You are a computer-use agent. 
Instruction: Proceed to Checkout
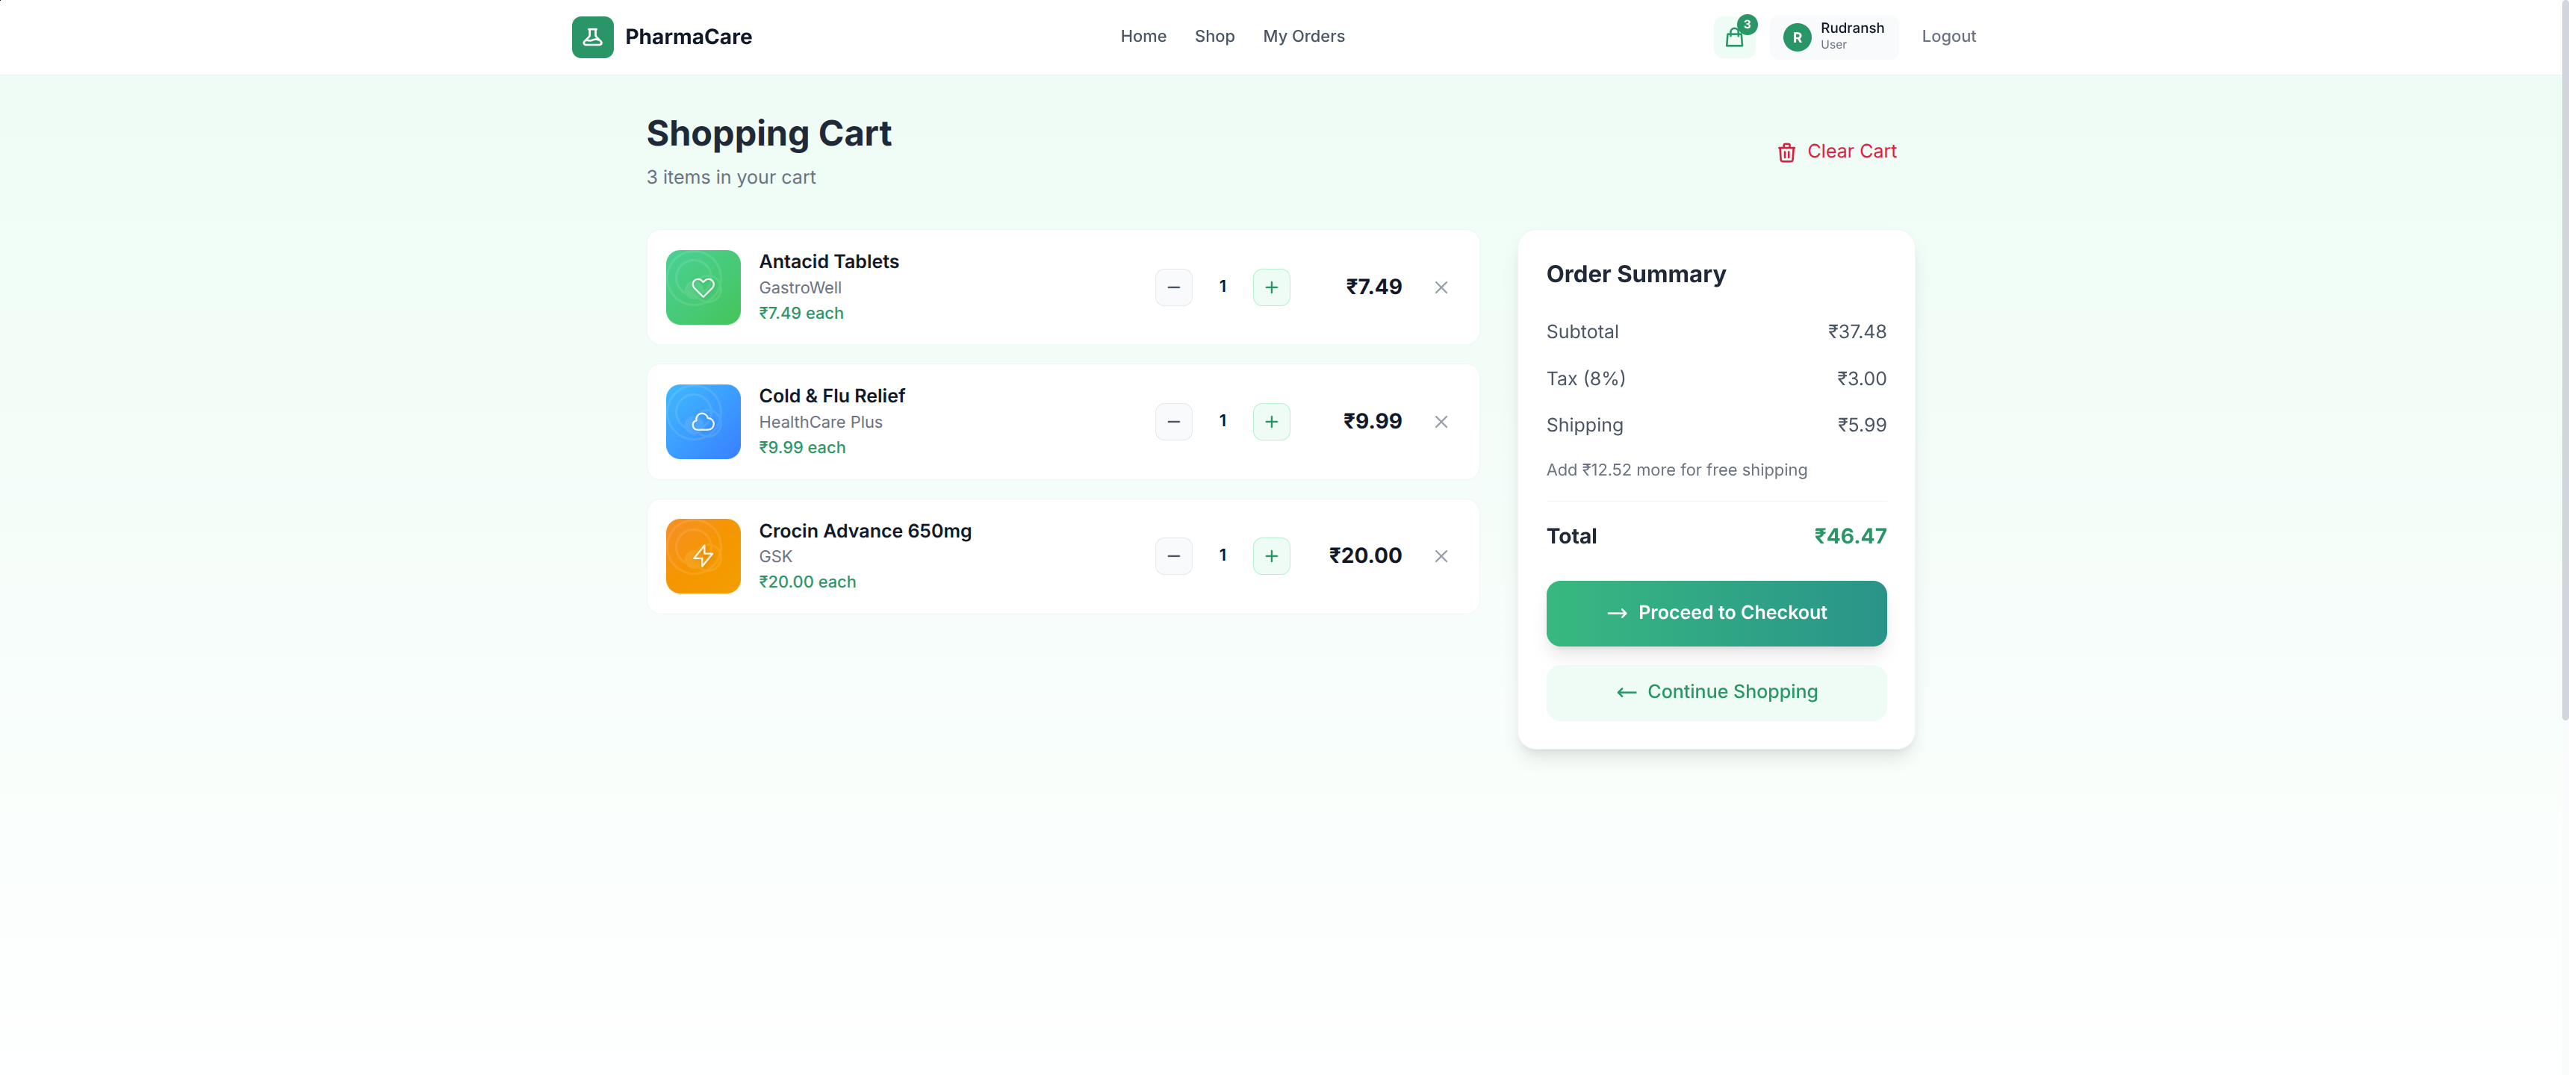pyautogui.click(x=1716, y=614)
